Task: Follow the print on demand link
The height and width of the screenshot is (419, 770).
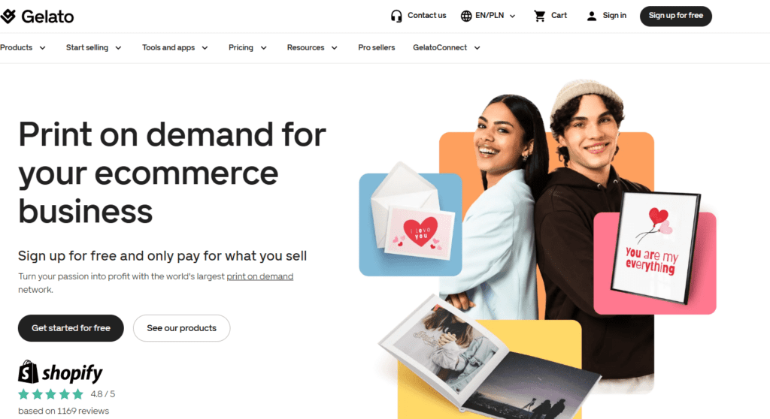Action: pos(259,277)
